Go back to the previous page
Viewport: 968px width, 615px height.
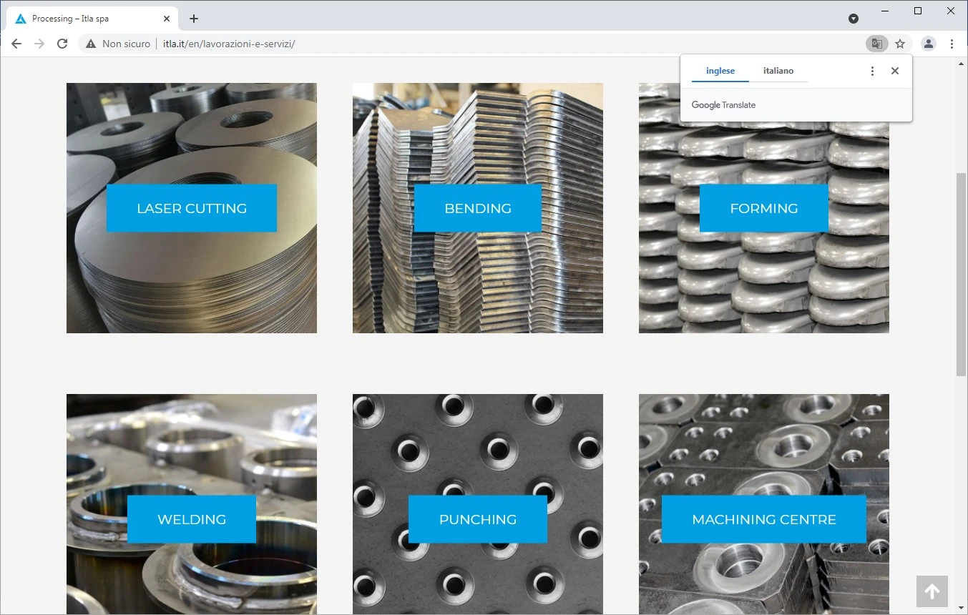(16, 44)
